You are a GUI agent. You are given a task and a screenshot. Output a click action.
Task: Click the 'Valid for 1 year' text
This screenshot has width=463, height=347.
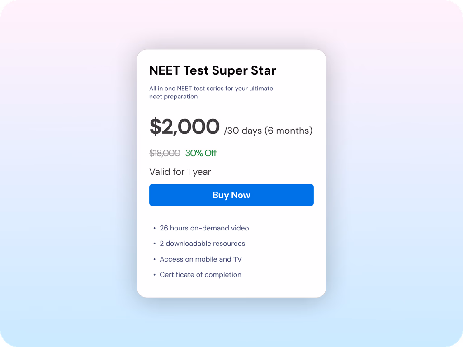point(180,172)
